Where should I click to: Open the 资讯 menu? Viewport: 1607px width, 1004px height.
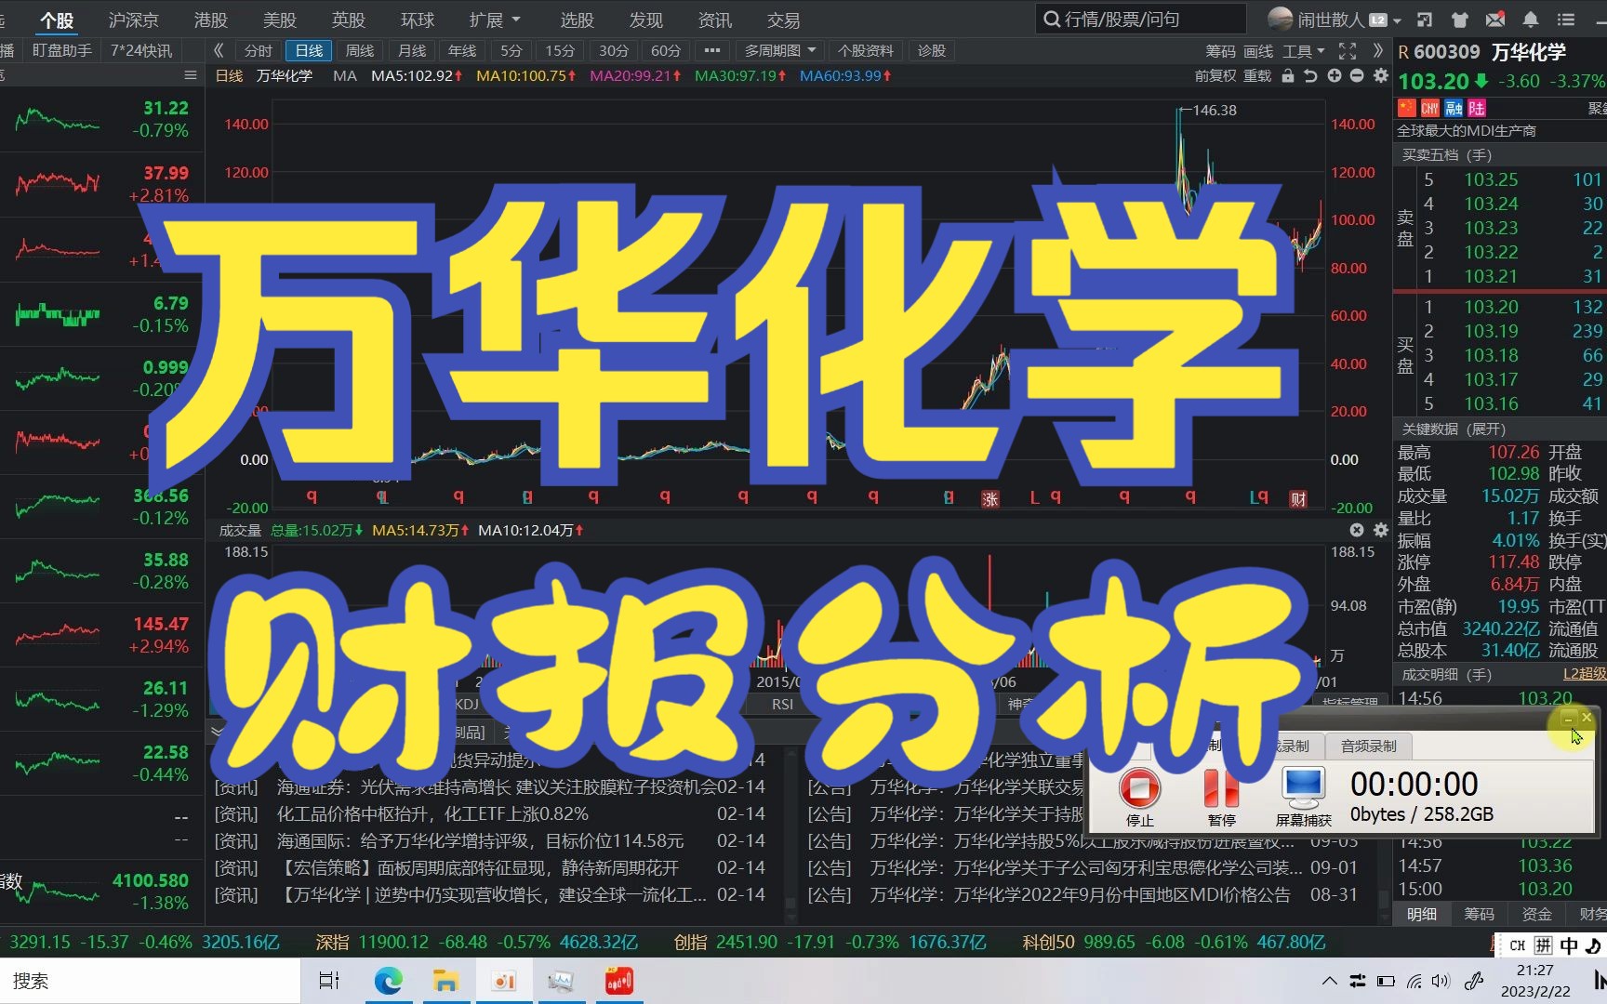714,20
